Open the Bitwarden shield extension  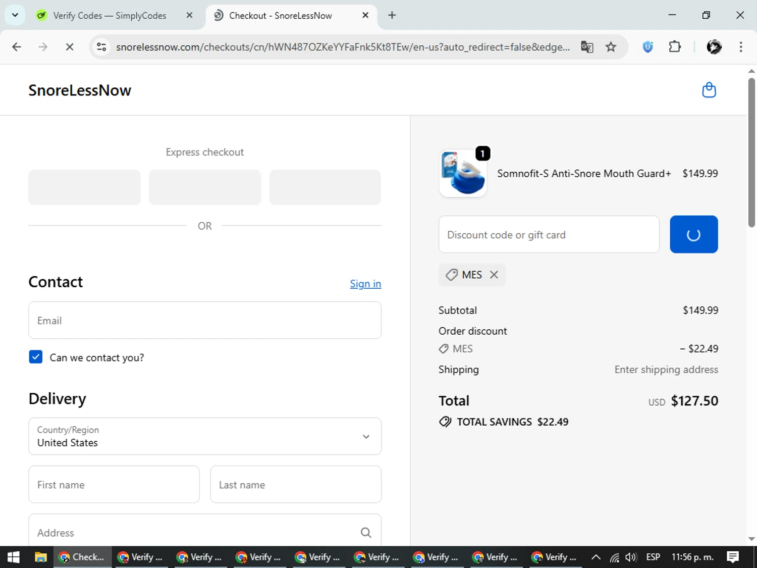[x=648, y=47]
